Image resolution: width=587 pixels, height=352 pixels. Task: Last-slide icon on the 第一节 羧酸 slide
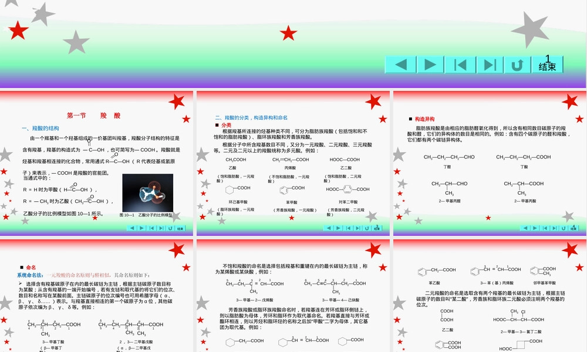[x=161, y=228]
